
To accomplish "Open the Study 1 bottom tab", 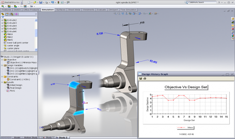I will [x=48, y=137].
